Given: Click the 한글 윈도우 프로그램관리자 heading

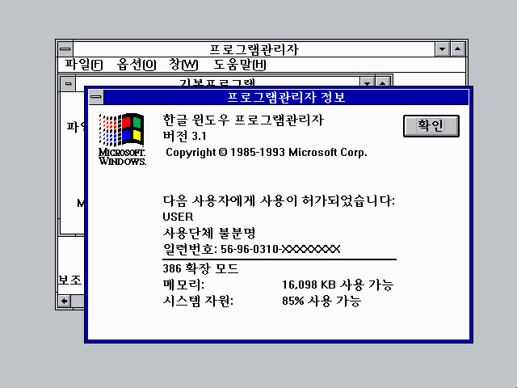Looking at the screenshot, I should click(243, 120).
